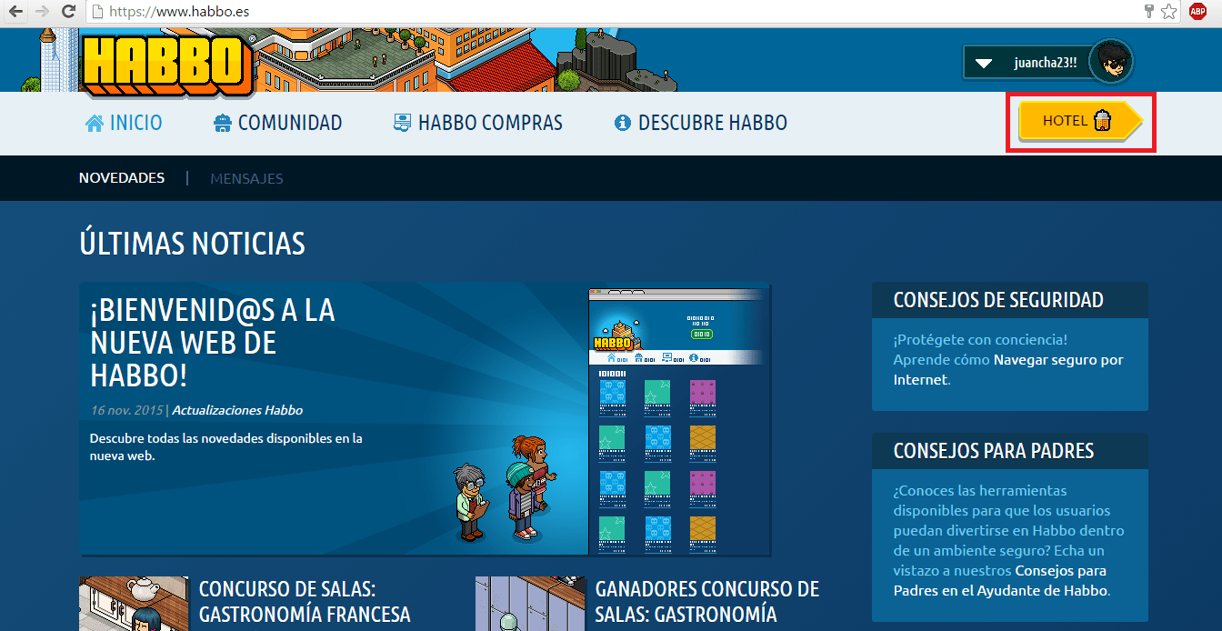Open the Comunidad navigation menu
The height and width of the screenshot is (631, 1222).
277,123
